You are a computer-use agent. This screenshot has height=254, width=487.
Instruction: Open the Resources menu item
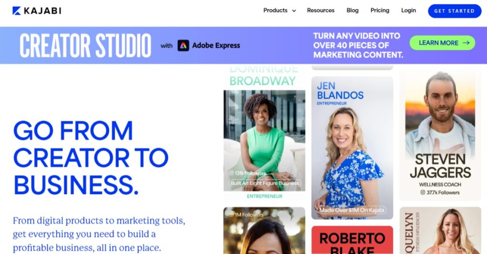click(321, 10)
